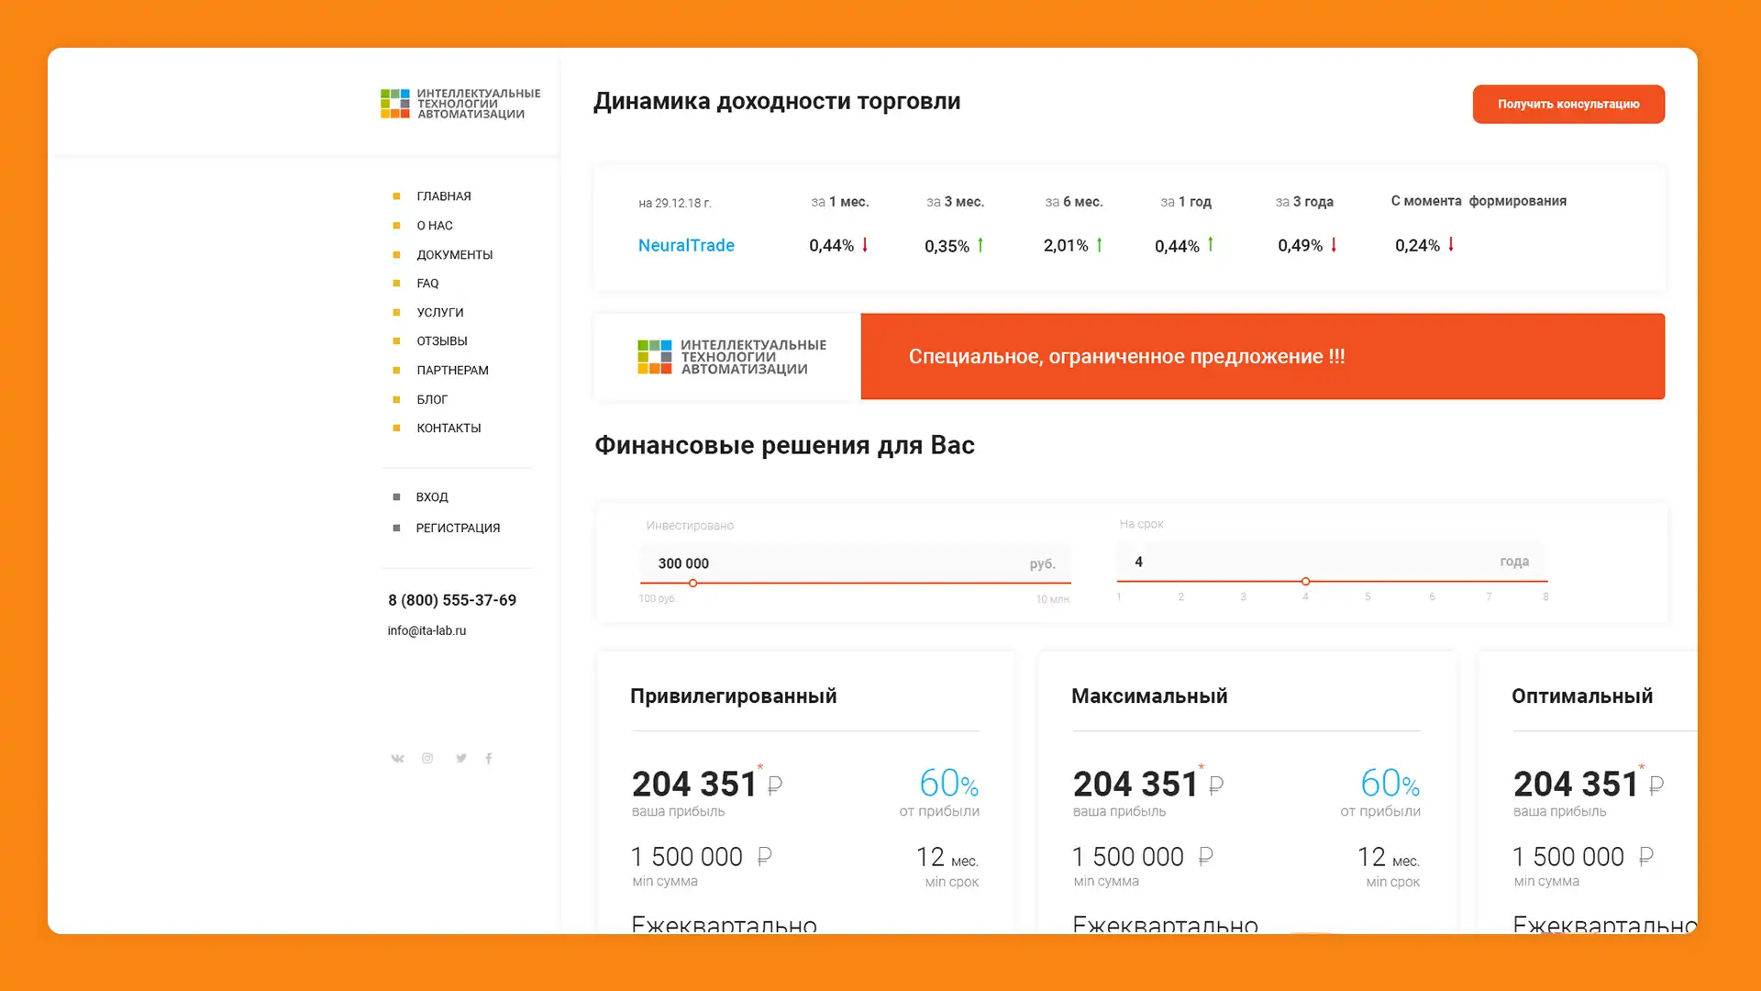
Task: Open the ДОКУМЕНТЫ section
Action: click(x=455, y=254)
